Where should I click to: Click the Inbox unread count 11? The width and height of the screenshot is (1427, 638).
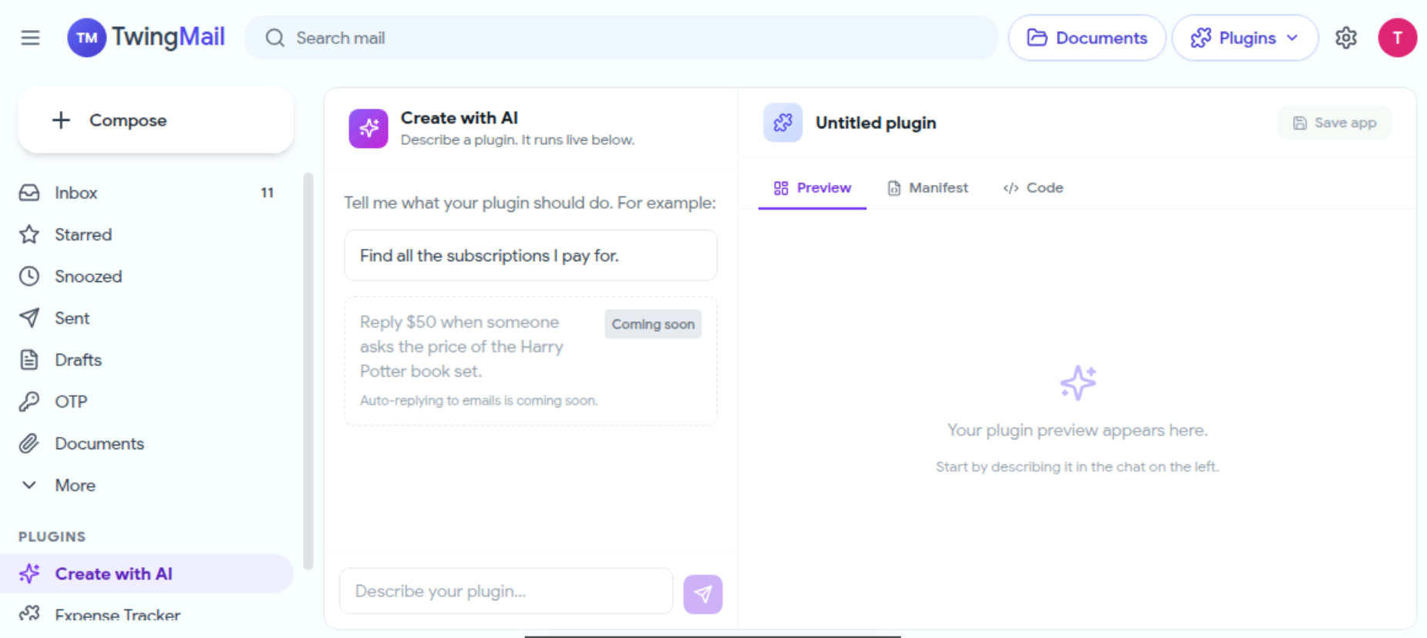268,193
